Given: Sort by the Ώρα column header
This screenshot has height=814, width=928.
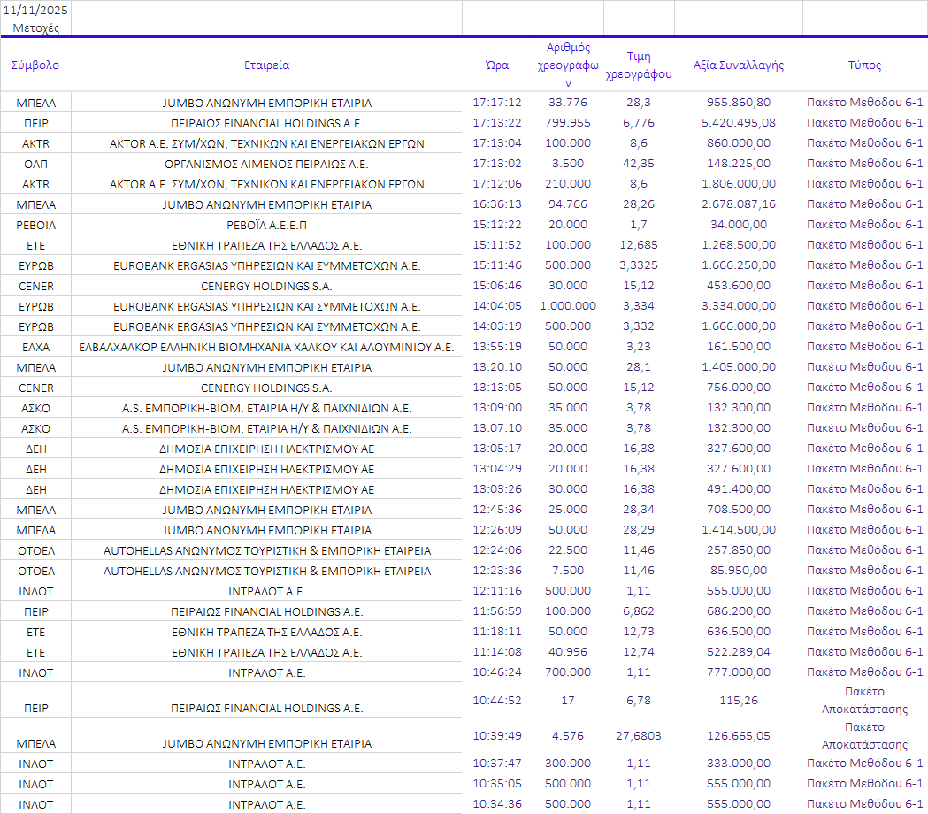Looking at the screenshot, I should tap(497, 65).
